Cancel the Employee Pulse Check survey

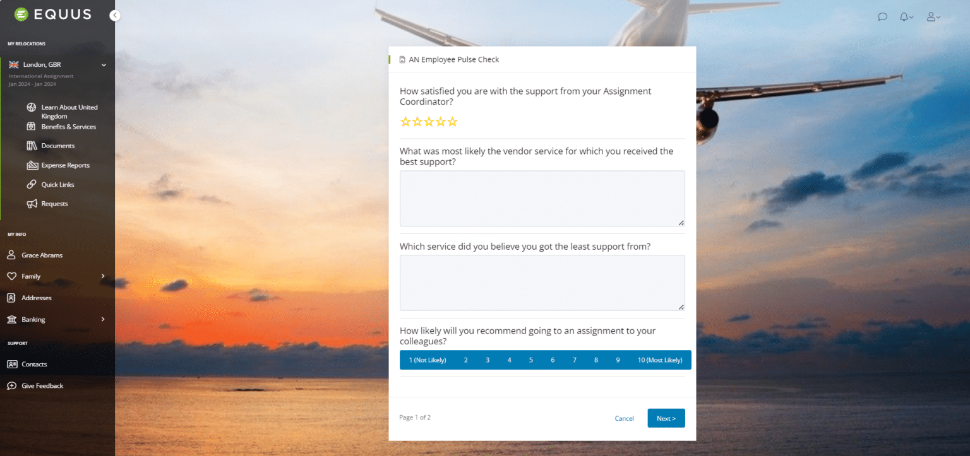click(x=624, y=418)
